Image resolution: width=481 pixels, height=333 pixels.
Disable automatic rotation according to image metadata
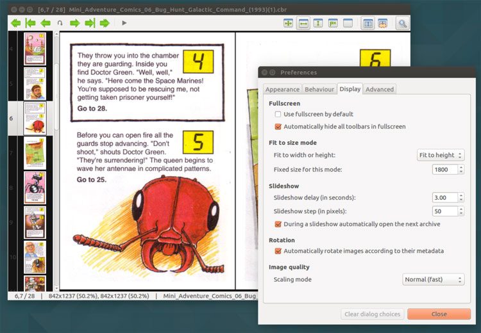pos(278,251)
